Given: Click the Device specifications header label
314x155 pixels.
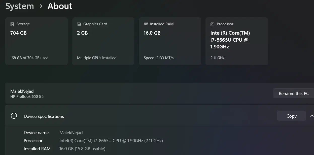Looking at the screenshot, I should (x=44, y=116).
